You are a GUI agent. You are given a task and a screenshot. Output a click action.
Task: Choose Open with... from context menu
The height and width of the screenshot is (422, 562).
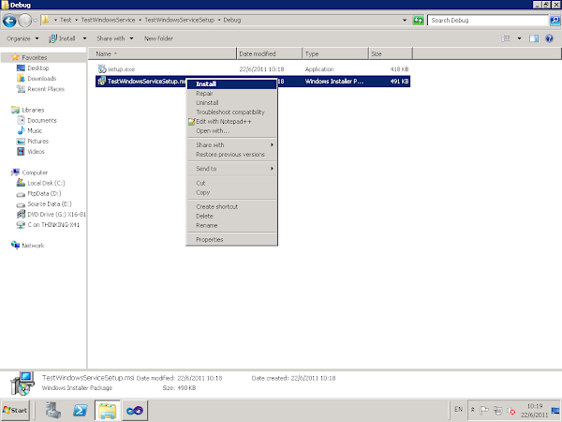coord(232,130)
